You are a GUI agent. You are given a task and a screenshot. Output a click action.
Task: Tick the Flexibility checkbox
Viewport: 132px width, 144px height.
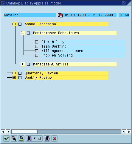click(37, 42)
